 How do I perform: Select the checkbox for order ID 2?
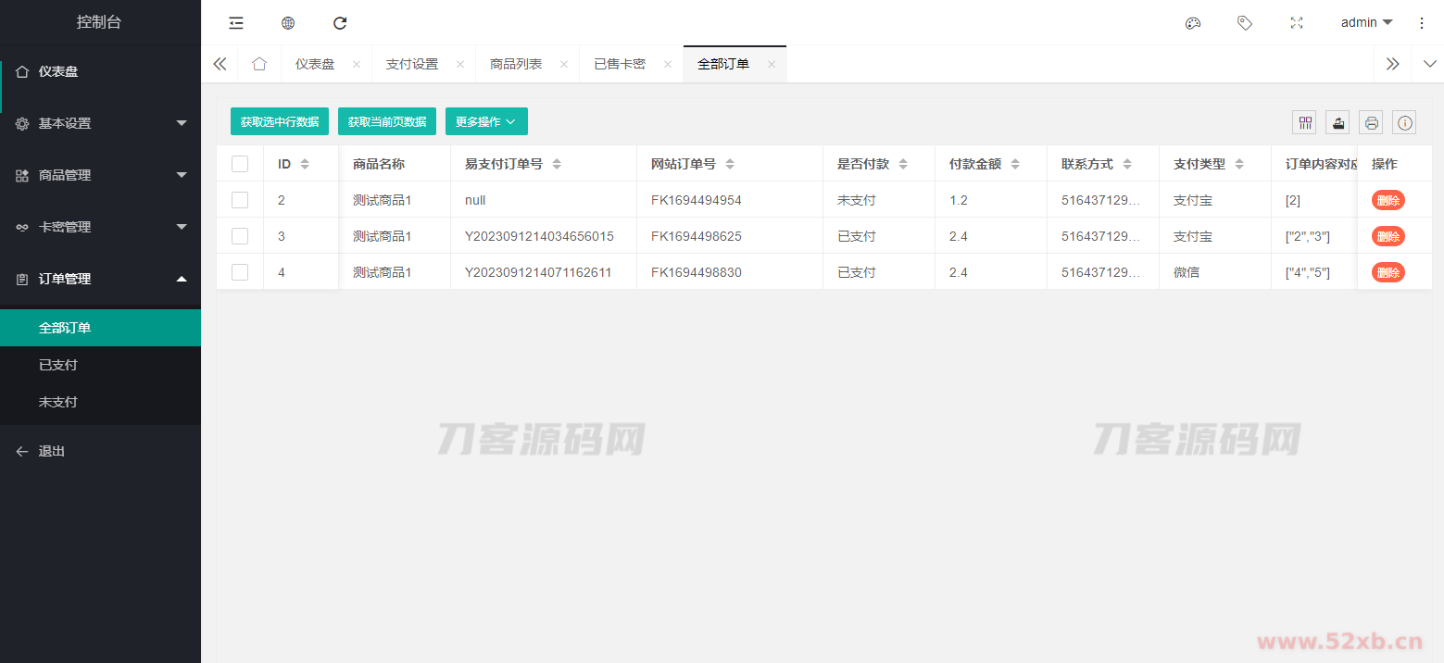coord(240,200)
